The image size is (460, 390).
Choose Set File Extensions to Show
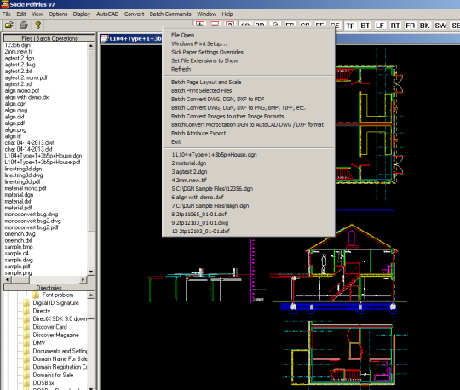[204, 60]
